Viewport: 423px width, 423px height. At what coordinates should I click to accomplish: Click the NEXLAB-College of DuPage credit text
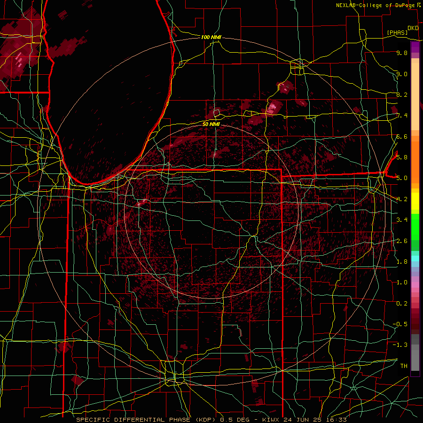pos(375,5)
